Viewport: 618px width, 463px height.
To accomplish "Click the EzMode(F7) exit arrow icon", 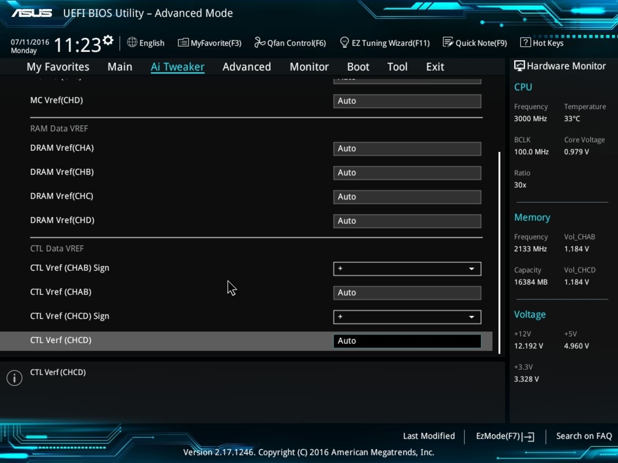I will point(528,437).
